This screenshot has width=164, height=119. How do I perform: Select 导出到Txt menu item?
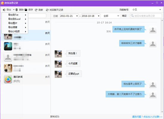coord(15,15)
